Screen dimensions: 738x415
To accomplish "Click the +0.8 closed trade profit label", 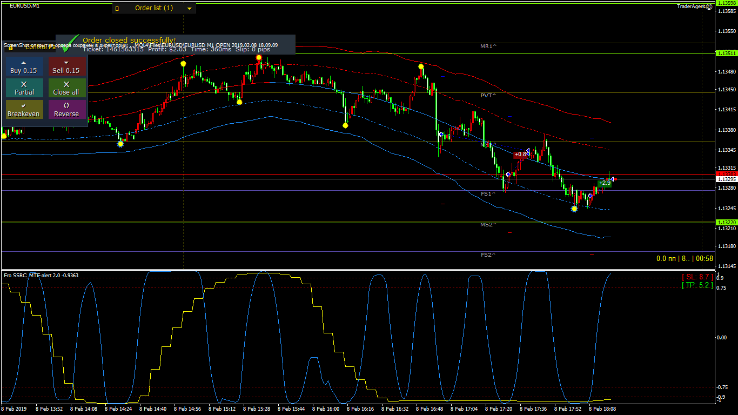I will click(520, 154).
